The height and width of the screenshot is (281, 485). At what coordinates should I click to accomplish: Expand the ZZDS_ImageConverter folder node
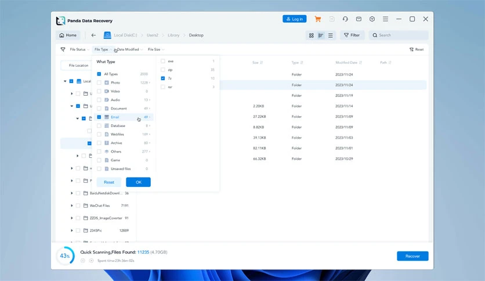coord(72,218)
